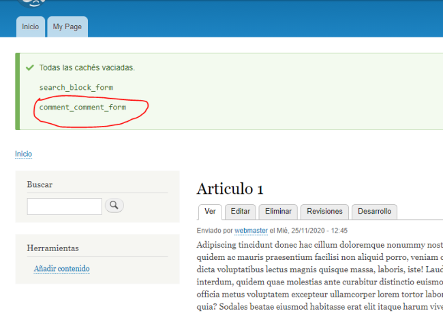Click the Todas las cachés vaciadas message
Viewport: 443px width, 328px height.
[87, 67]
